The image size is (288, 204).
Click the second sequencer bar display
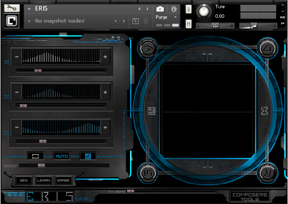(61, 92)
